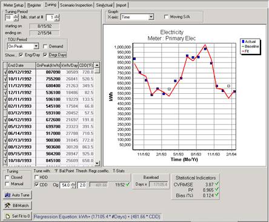Enable the Manual tuning checkbox
Image resolution: width=269 pixels, height=222 pixels.
click(7, 184)
